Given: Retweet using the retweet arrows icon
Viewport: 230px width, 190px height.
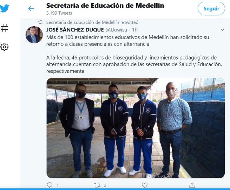Looking at the screenshot, I should click(97, 185).
